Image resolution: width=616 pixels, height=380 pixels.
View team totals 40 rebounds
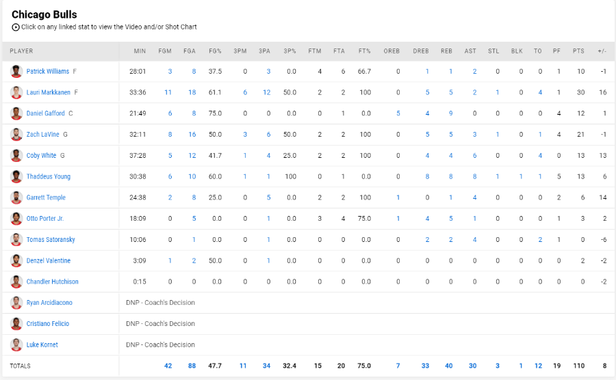(x=448, y=366)
